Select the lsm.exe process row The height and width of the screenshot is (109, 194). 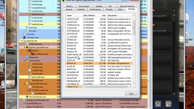pyautogui.click(x=40, y=31)
